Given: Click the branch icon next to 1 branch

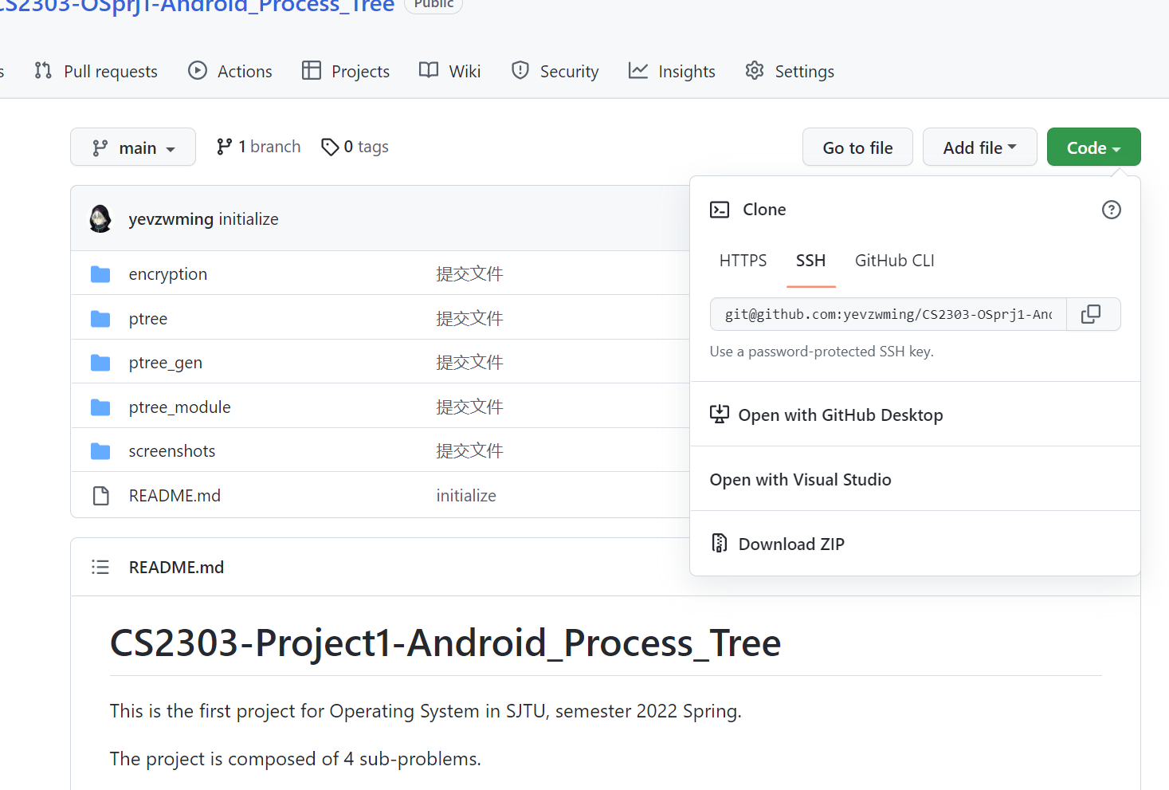Looking at the screenshot, I should pyautogui.click(x=224, y=147).
